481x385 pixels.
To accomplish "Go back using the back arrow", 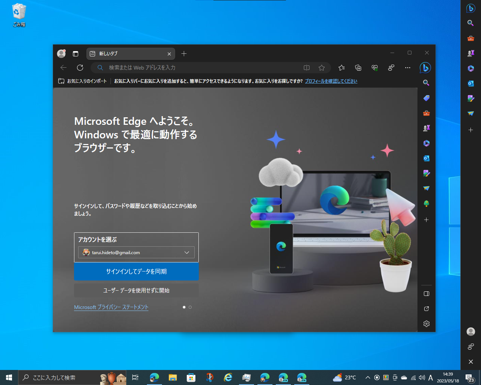I will click(x=64, y=68).
